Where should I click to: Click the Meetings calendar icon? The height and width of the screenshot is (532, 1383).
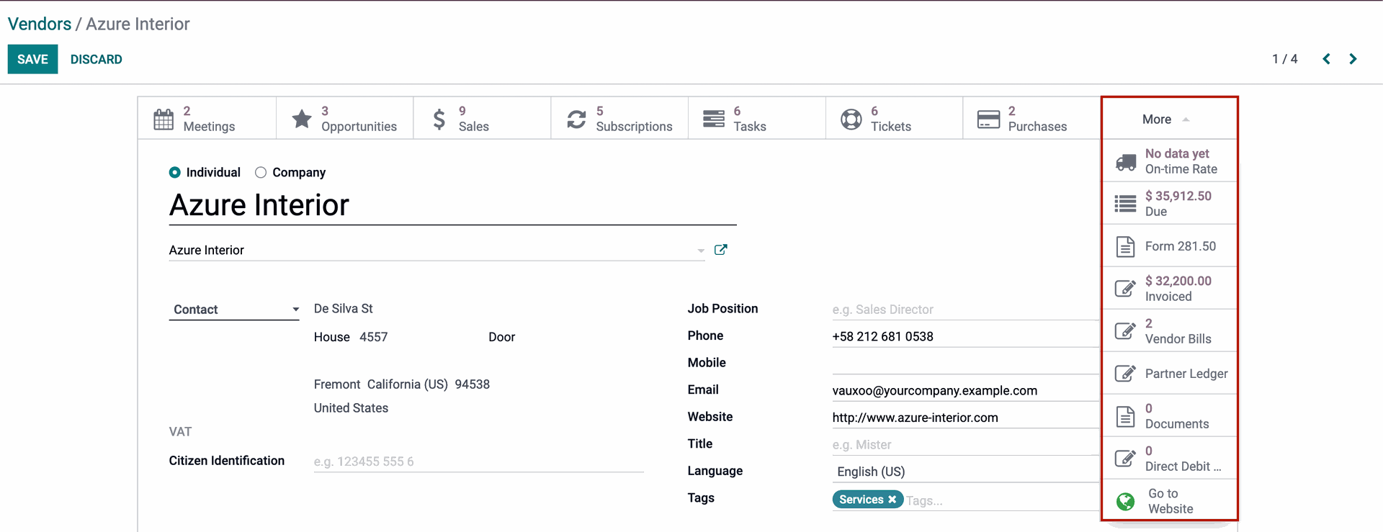[x=164, y=119]
